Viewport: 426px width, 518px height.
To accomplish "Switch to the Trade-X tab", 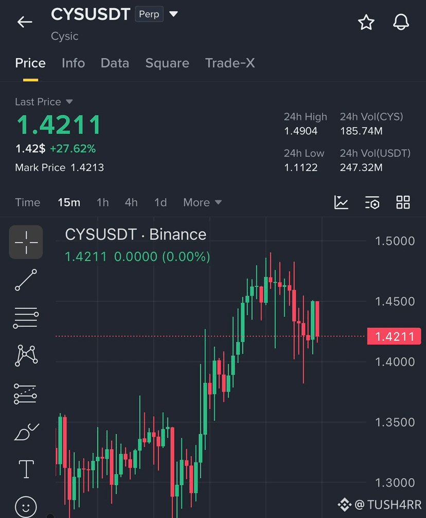I will click(230, 63).
